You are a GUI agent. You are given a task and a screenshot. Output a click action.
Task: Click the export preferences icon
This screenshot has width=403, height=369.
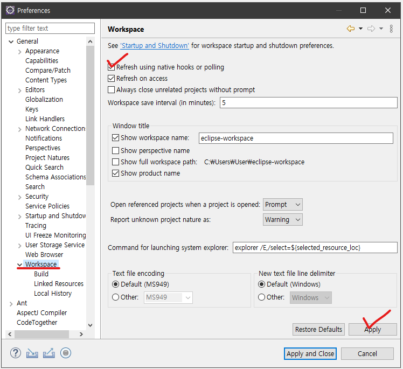click(49, 353)
